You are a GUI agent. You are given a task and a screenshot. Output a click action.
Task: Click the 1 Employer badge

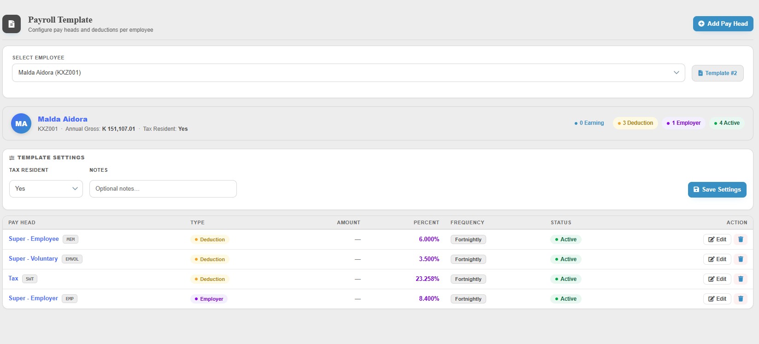tap(684, 123)
